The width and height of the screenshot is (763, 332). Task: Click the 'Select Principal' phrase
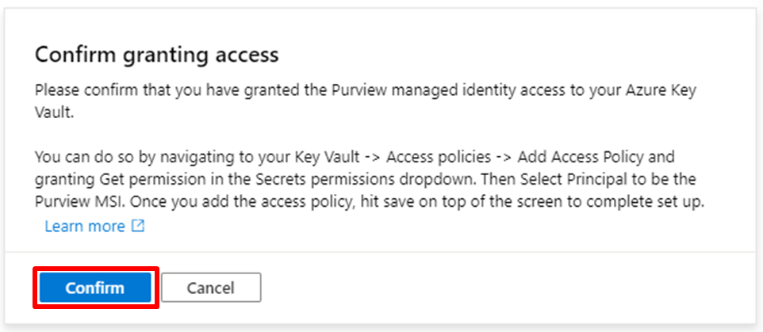tap(574, 180)
